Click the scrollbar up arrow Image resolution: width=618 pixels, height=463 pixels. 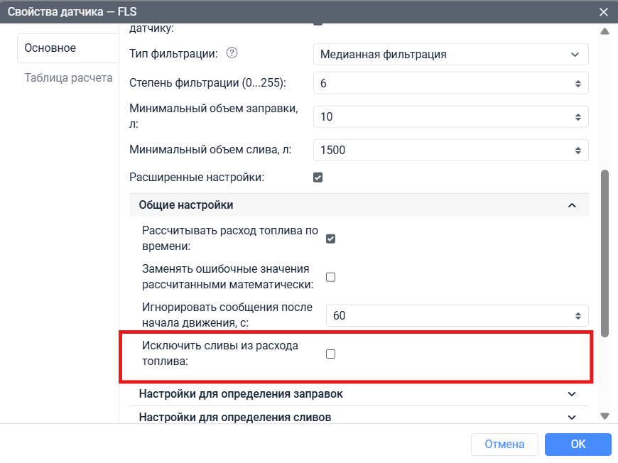(x=605, y=31)
